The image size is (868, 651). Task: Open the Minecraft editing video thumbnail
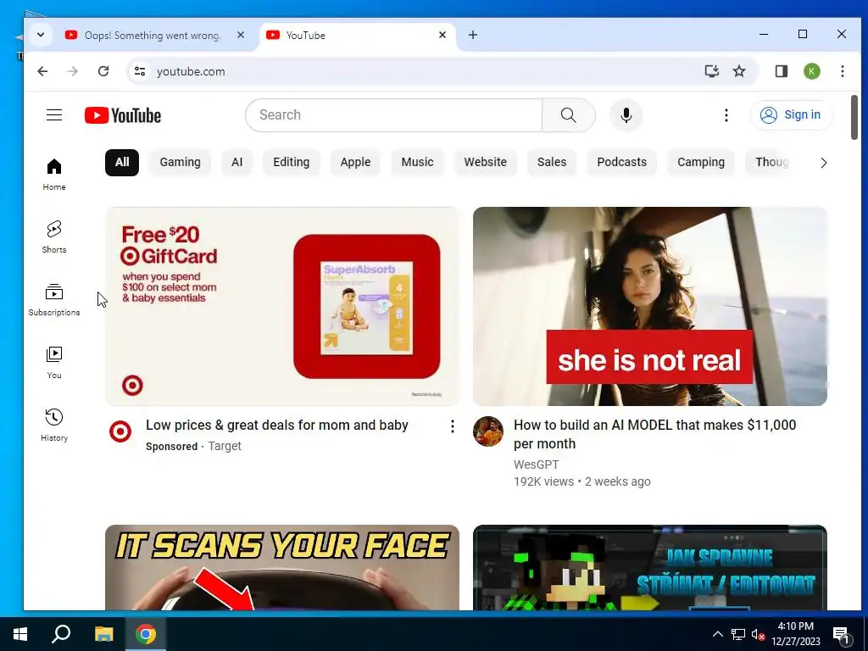[650, 567]
